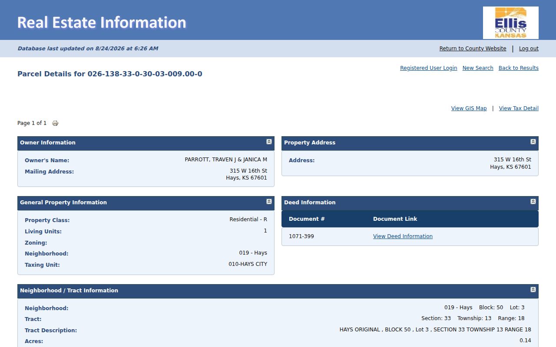
Task: Click the Database last updated notice
Action: click(88, 49)
